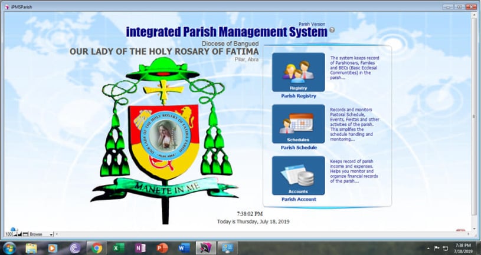Screen dimensions: 481x255
Task: Click 'Today is Thursday, July 18, 2019' text
Action: [253, 221]
